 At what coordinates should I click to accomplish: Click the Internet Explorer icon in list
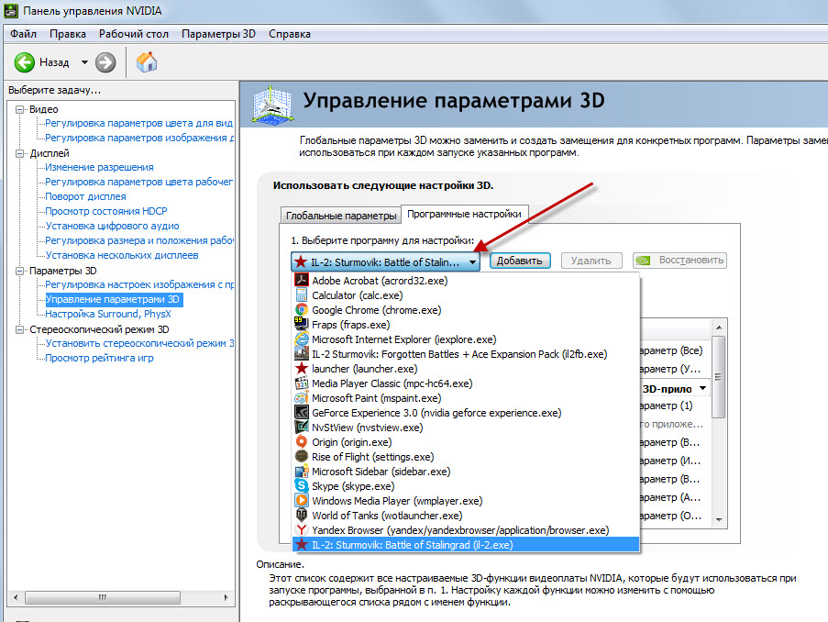(302, 339)
